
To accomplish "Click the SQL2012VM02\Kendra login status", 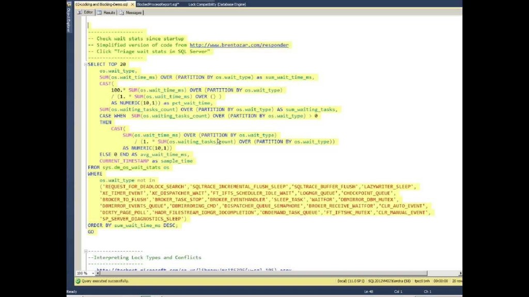I will click(x=385, y=281).
